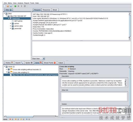The width and height of the screenshot is (133, 122).
Task: Click the alerts tree scroll left arrow
Action: tap(5, 117)
